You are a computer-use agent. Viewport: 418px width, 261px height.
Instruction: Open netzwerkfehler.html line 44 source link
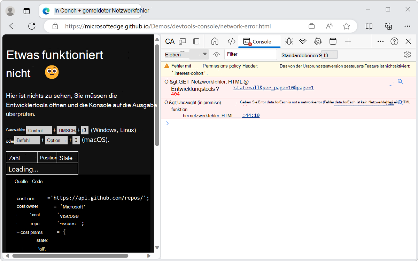click(251, 115)
